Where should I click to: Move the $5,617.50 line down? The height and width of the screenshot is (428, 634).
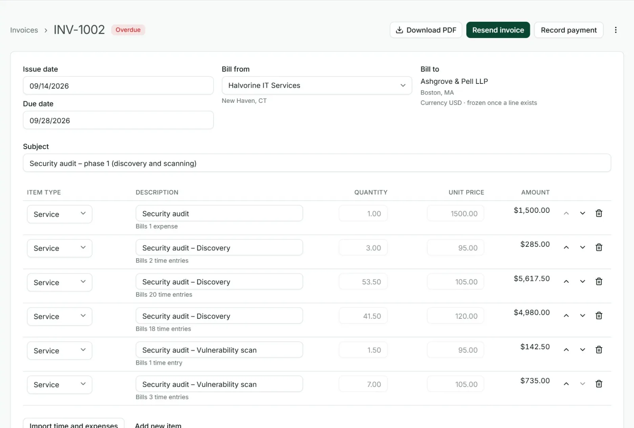tap(582, 281)
